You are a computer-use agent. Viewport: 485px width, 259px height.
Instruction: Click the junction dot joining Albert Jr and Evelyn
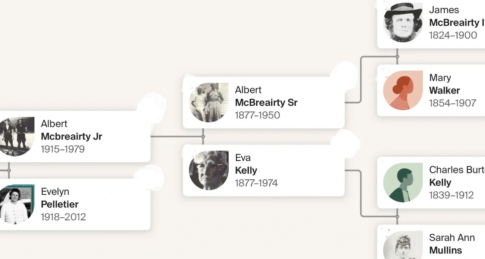click(x=9, y=170)
